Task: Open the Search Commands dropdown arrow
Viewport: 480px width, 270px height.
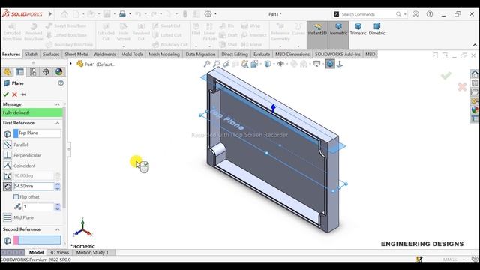Action: [x=405, y=14]
